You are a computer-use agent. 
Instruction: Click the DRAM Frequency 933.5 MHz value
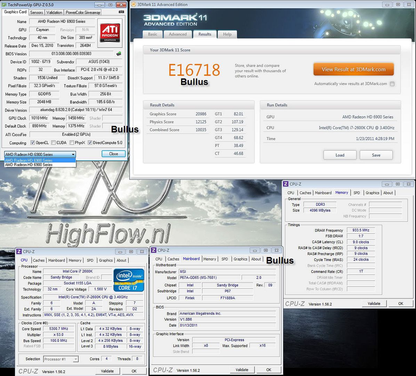coord(361,230)
